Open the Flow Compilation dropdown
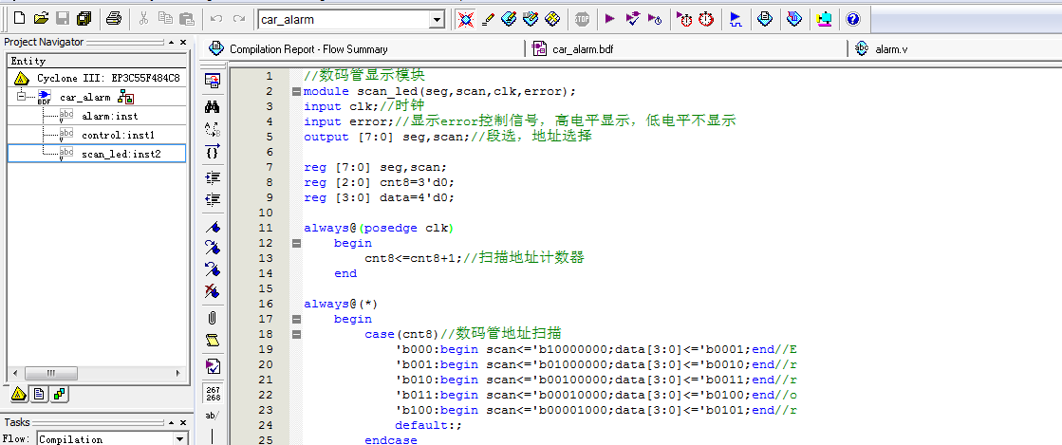The image size is (1062, 445). [x=180, y=439]
